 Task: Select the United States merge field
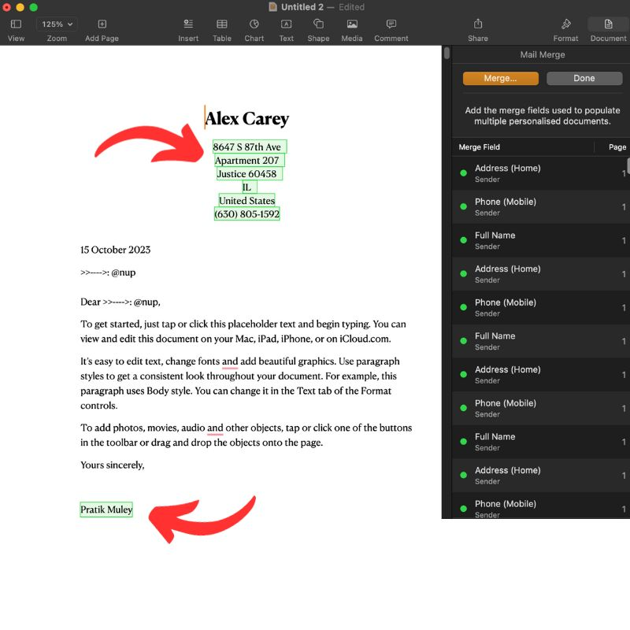click(x=246, y=200)
